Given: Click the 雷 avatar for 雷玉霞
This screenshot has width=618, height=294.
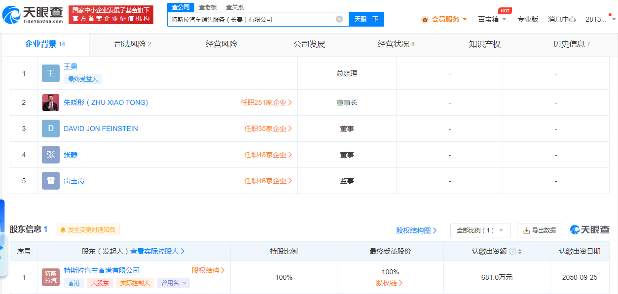Looking at the screenshot, I should 51,181.
